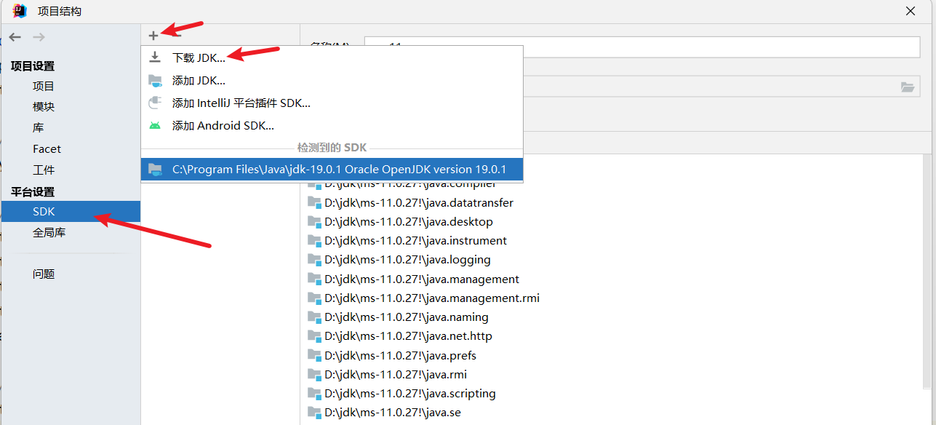
Task: Close the 项目结构 dialog
Action: click(x=911, y=11)
